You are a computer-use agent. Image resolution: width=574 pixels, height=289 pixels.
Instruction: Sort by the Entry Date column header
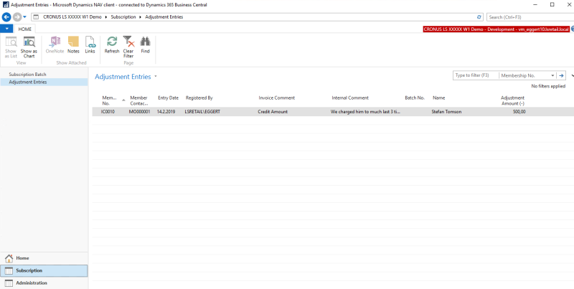click(169, 98)
